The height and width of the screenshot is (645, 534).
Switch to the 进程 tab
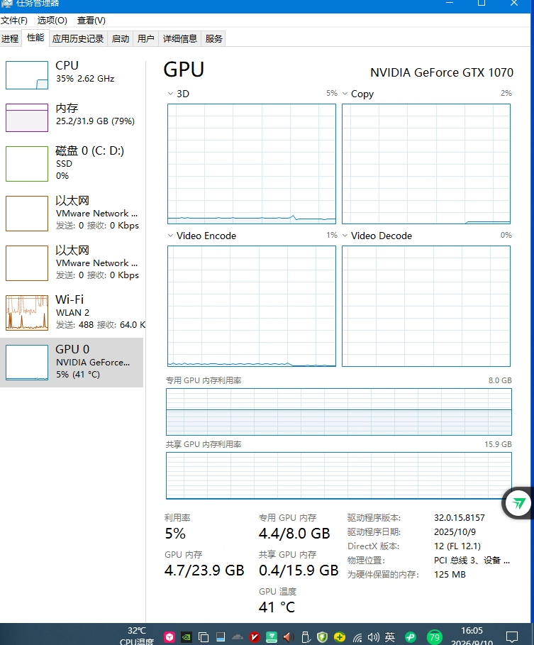(10, 38)
